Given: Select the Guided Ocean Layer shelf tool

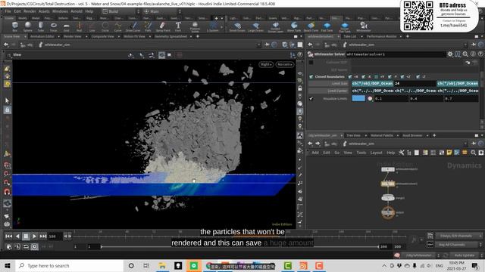Looking at the screenshot, I should point(275,27).
